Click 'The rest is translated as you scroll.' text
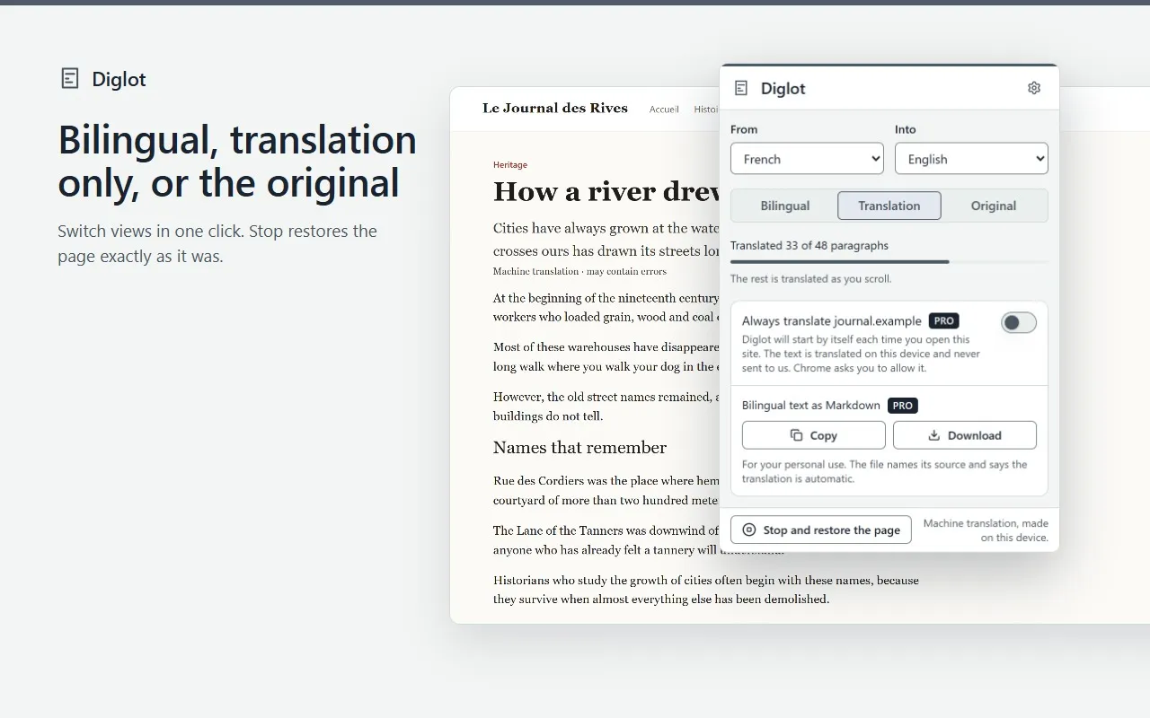Image resolution: width=1150 pixels, height=718 pixels. tap(810, 278)
